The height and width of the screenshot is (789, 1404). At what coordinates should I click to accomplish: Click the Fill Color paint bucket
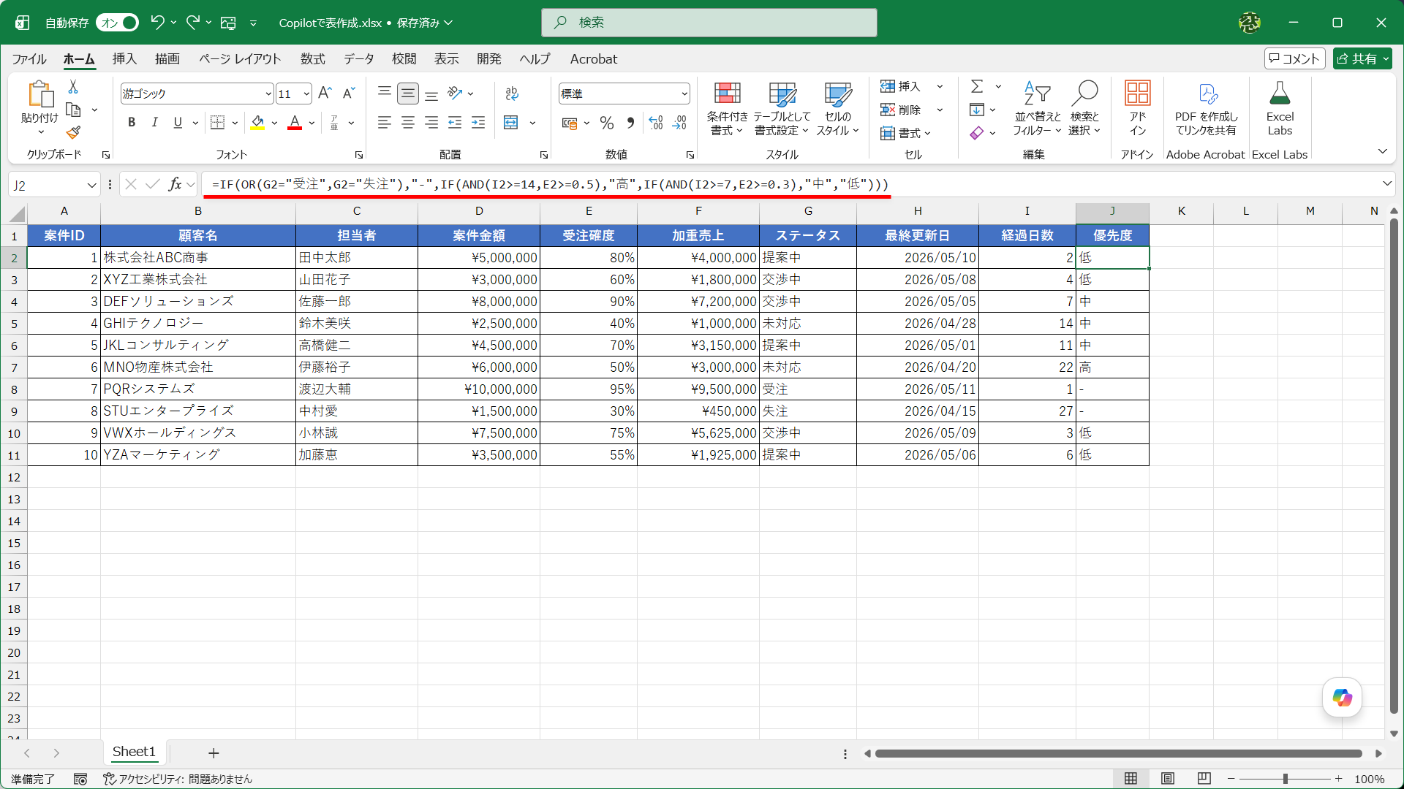[257, 122]
